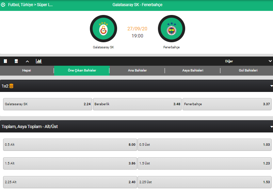The height and width of the screenshot is (190, 273).
Task: Click the Fenerbahçe name under the logo
Action: point(172,47)
